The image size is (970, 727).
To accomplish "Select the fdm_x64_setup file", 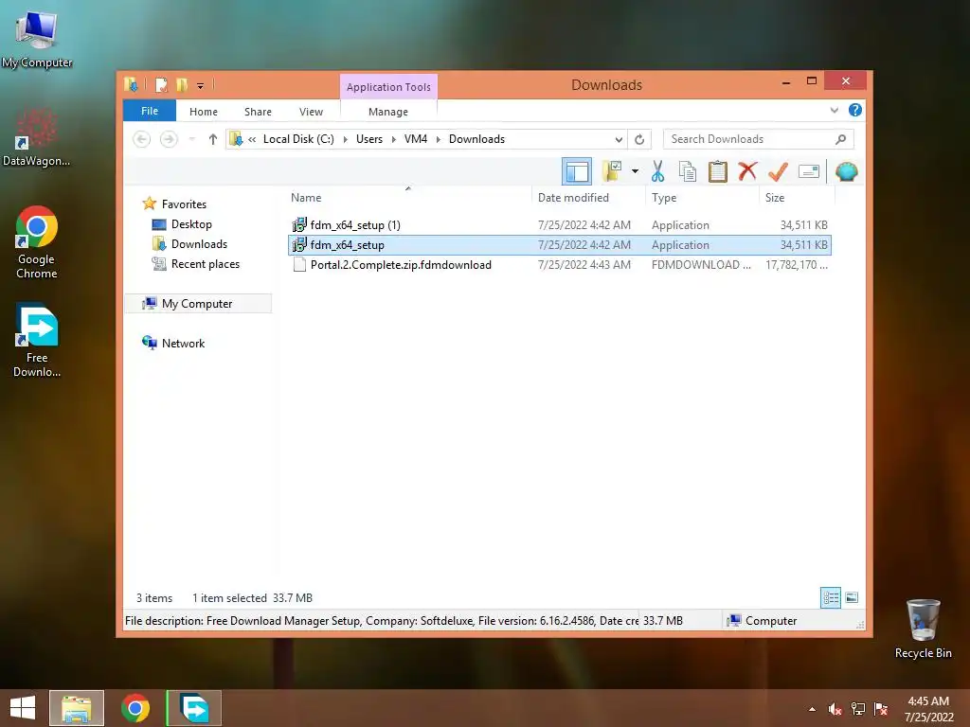I will 559,245.
